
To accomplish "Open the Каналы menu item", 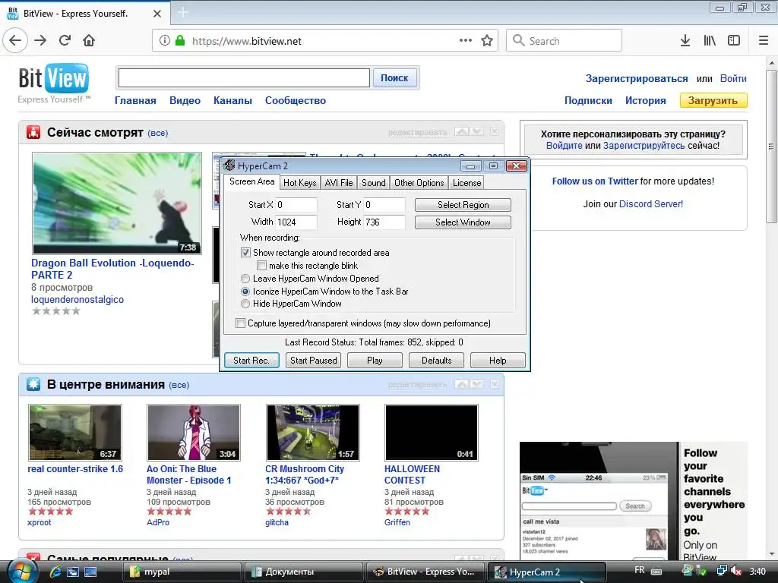I will point(232,101).
